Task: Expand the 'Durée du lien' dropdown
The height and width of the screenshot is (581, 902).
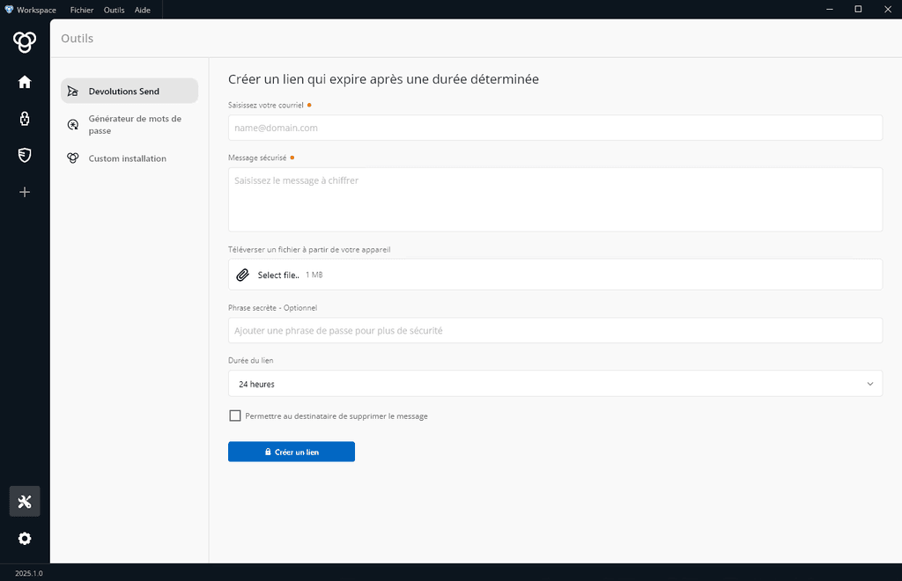Action: (555, 384)
